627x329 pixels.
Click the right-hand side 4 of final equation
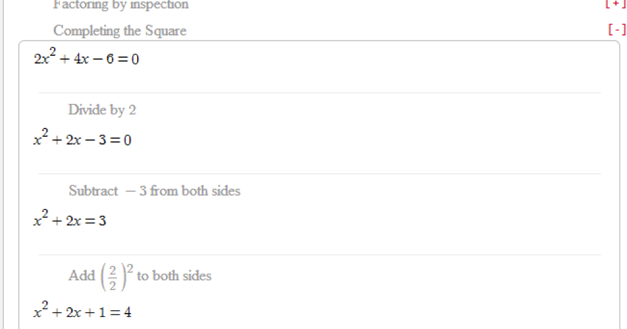pos(127,312)
